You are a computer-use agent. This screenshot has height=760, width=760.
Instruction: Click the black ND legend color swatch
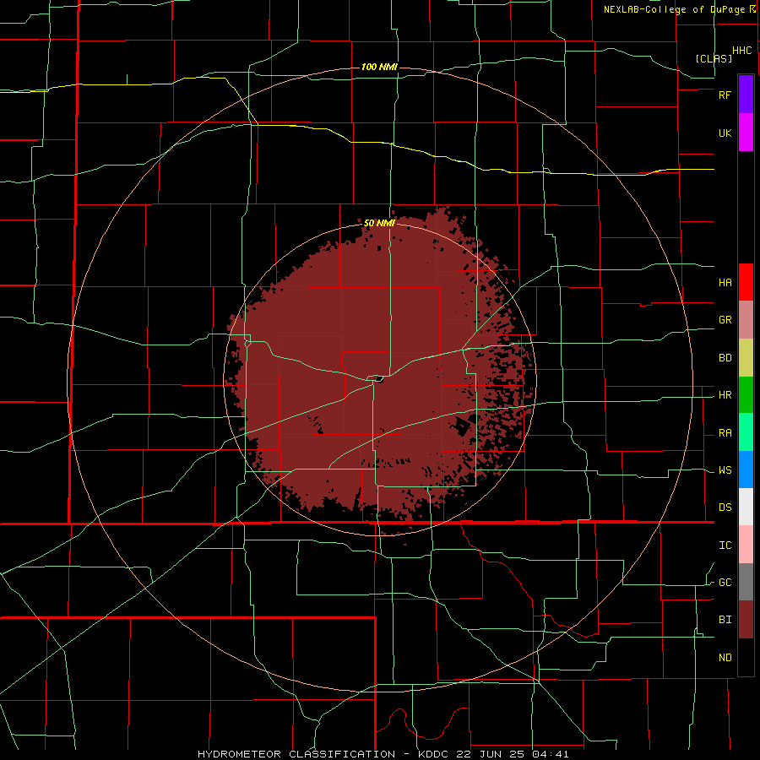click(746, 657)
